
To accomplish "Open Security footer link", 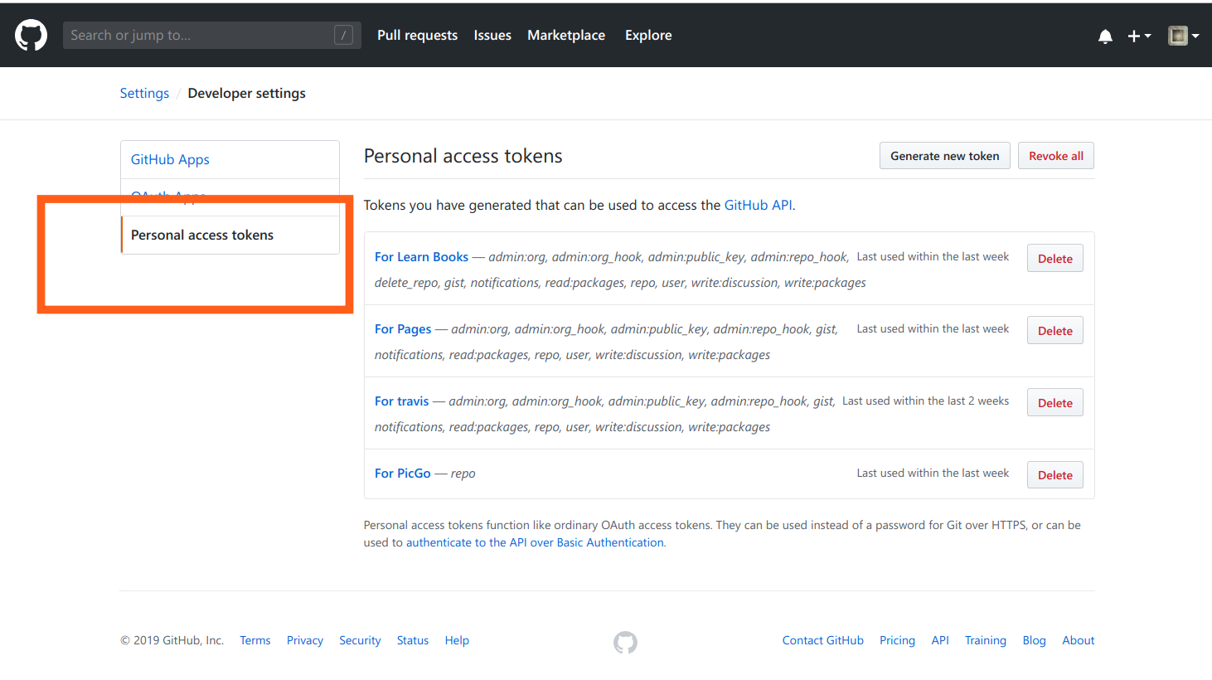I will [360, 640].
